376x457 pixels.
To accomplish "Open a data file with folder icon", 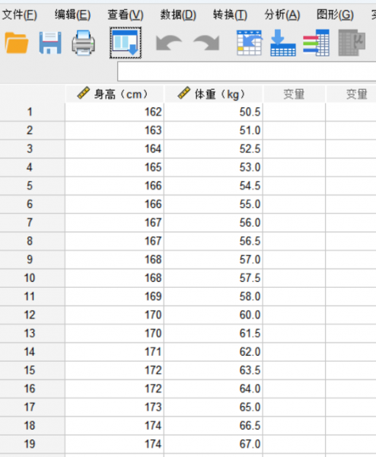I will coord(17,43).
